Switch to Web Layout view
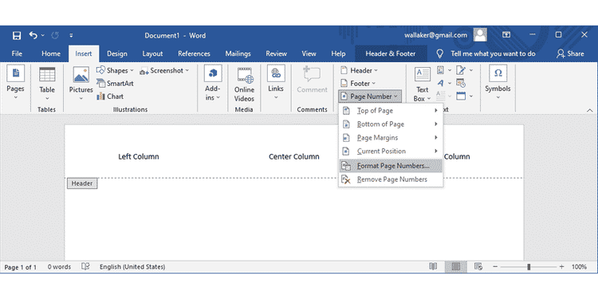This screenshot has width=598, height=299. (478, 266)
